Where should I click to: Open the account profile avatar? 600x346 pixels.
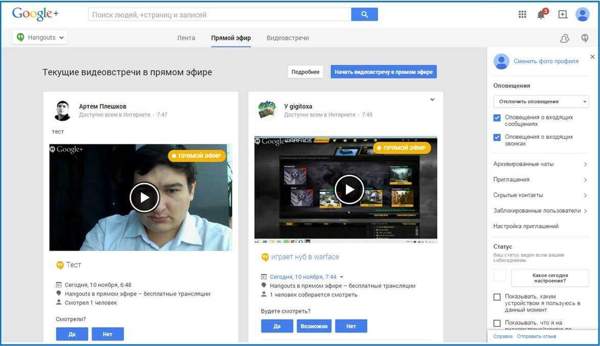[x=583, y=15]
